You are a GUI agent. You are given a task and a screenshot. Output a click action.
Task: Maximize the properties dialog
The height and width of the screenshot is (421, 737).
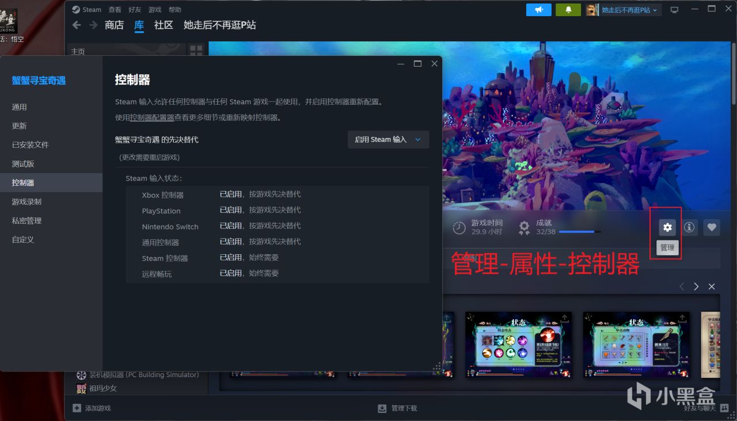coord(418,64)
